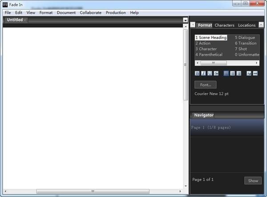Image resolution: width=267 pixels, height=197 pixels.
Task: Select the 5 Dialogue element style
Action: click(x=245, y=37)
